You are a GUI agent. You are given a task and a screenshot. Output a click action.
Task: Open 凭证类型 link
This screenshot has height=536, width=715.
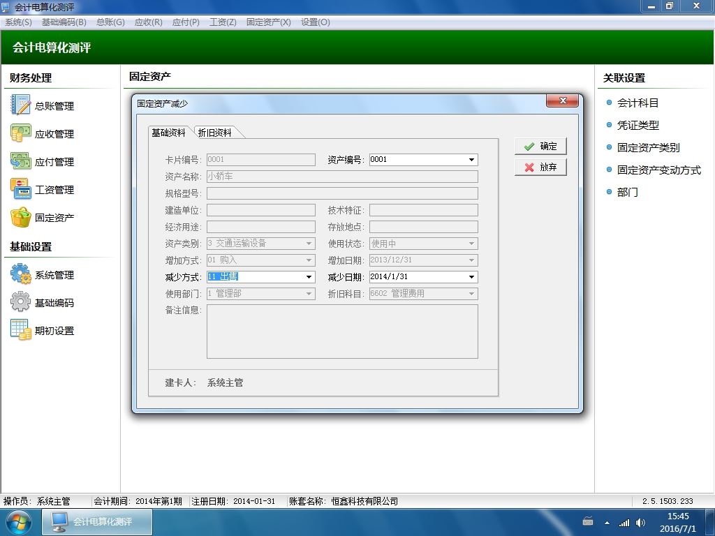coord(637,126)
